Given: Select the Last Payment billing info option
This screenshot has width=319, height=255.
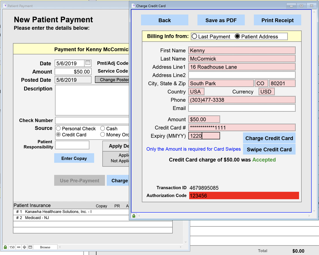Looking at the screenshot, I should 195,36.
